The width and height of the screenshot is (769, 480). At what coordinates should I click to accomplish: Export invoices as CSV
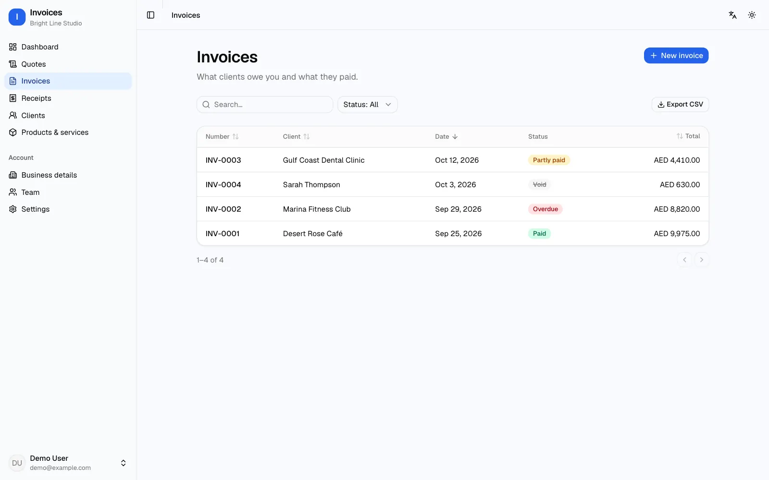coord(680,104)
